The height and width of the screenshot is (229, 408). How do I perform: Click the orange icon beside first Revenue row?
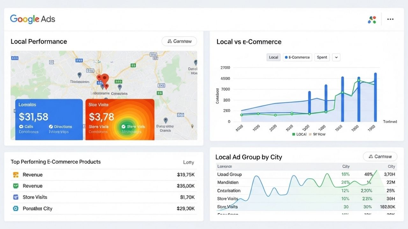pyautogui.click(x=16, y=175)
